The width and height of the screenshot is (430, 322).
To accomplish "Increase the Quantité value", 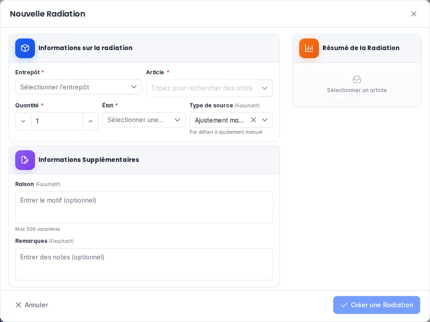I will [x=90, y=121].
